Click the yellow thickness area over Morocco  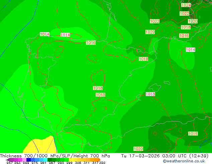pos(42,146)
